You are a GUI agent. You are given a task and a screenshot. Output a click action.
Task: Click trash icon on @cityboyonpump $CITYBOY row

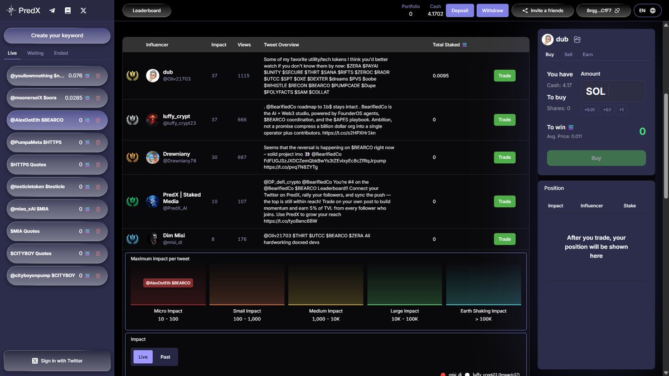98,276
